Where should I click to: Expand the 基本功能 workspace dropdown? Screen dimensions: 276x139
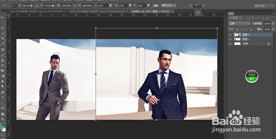pos(263,6)
